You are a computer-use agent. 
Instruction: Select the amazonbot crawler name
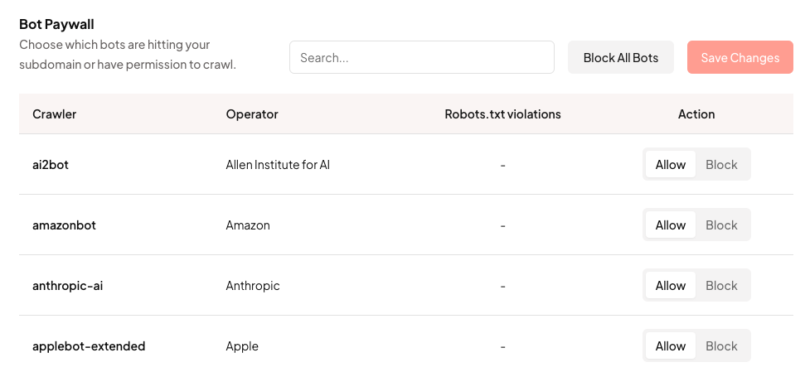click(64, 225)
